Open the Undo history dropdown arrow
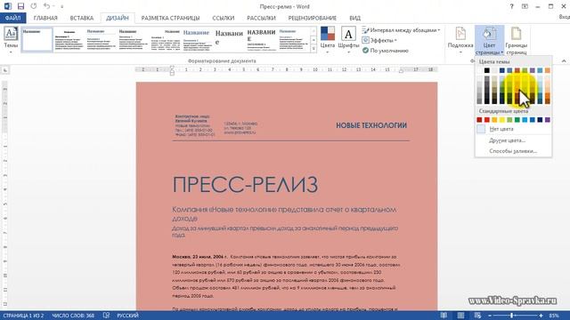Screen dimensions: 570x320 [53, 6]
